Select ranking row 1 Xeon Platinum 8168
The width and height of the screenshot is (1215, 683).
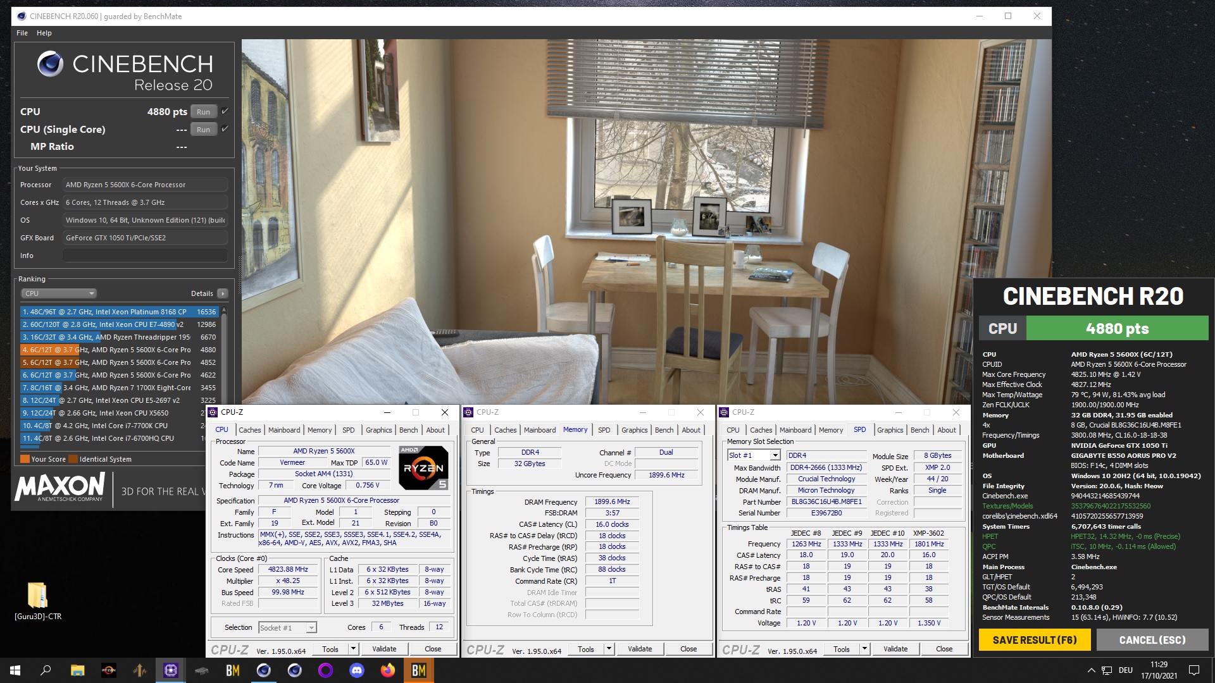pos(119,312)
